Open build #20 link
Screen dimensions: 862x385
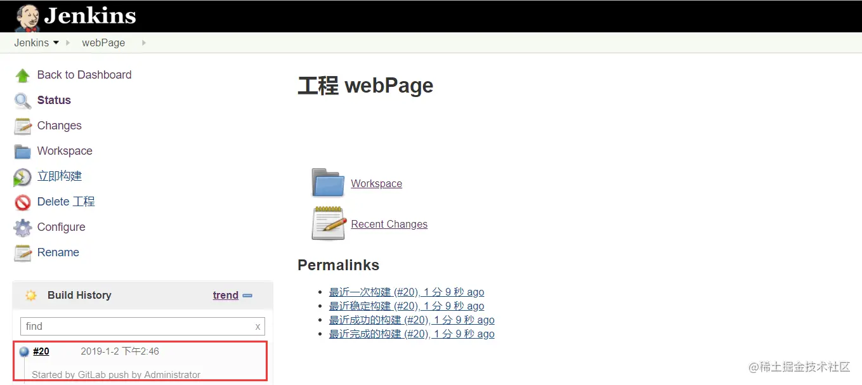41,351
